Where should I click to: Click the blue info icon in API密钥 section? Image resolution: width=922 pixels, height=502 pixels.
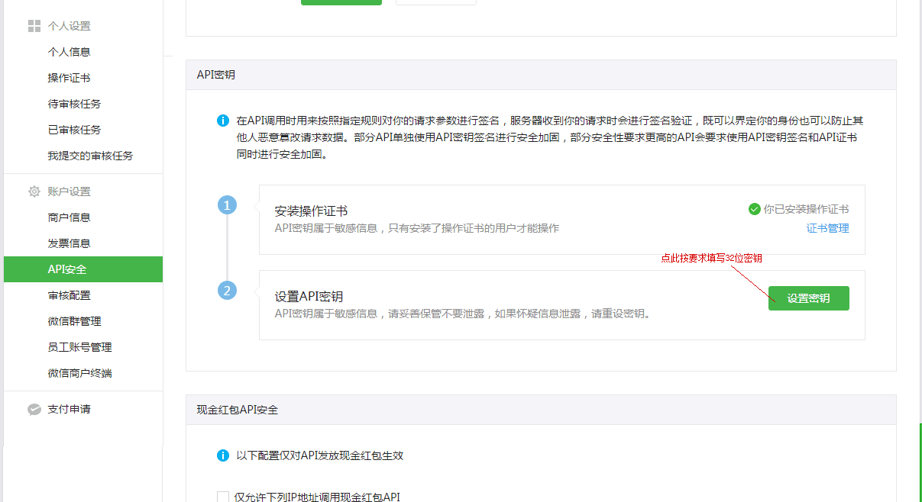(222, 121)
